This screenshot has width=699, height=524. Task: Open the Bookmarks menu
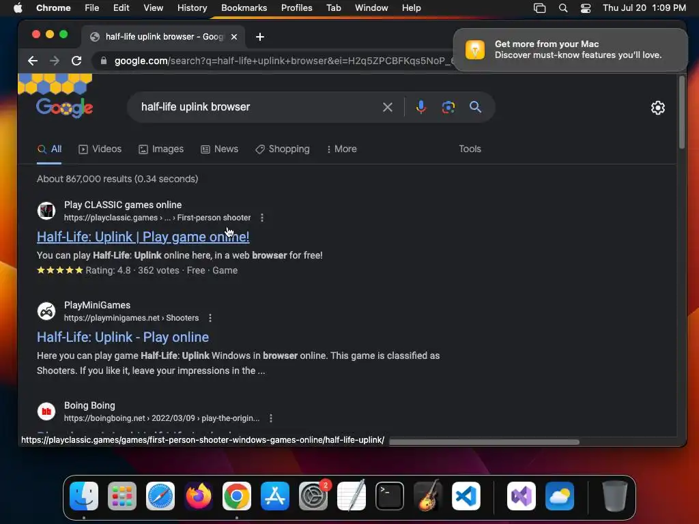[244, 8]
